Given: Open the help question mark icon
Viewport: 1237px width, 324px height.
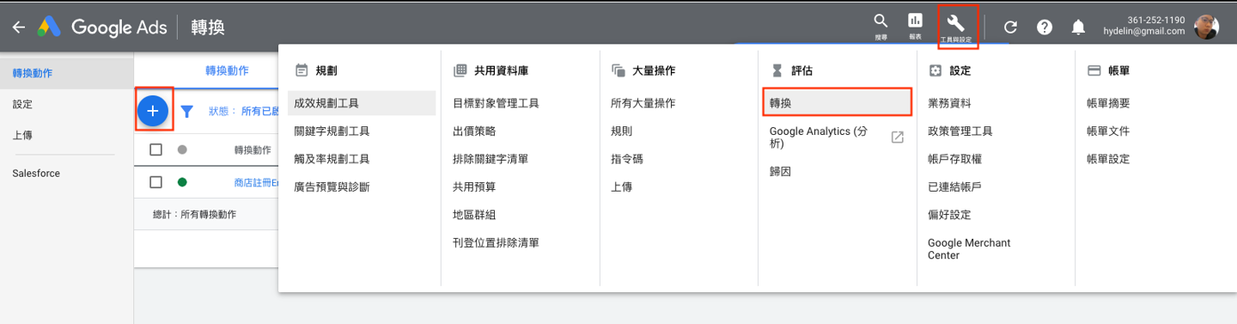Looking at the screenshot, I should (1045, 28).
